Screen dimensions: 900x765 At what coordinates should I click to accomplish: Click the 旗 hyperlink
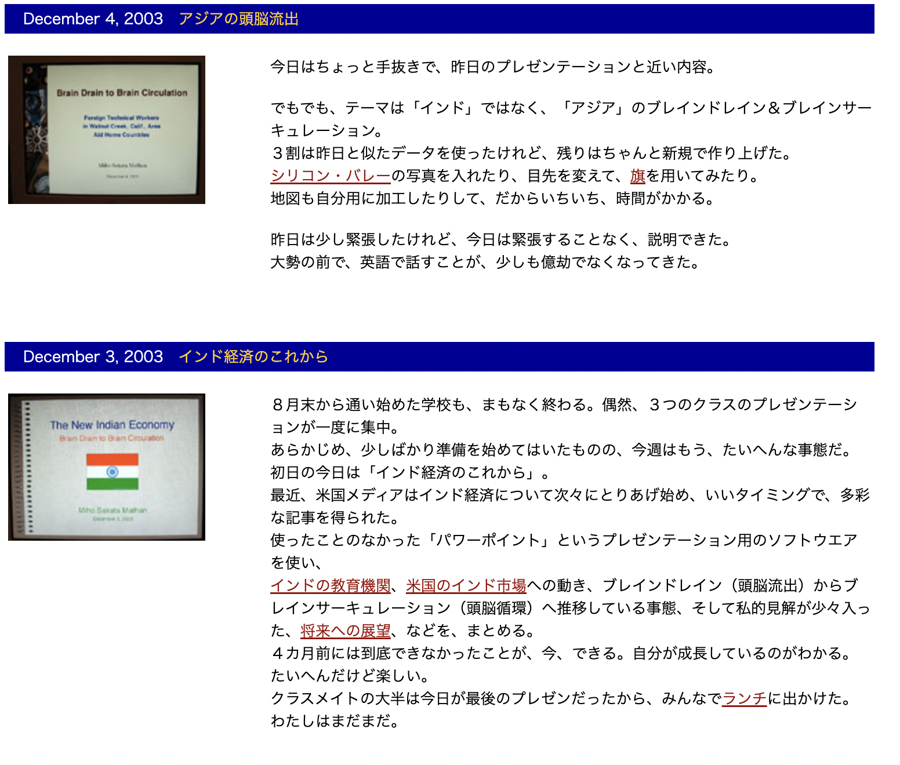tap(638, 176)
